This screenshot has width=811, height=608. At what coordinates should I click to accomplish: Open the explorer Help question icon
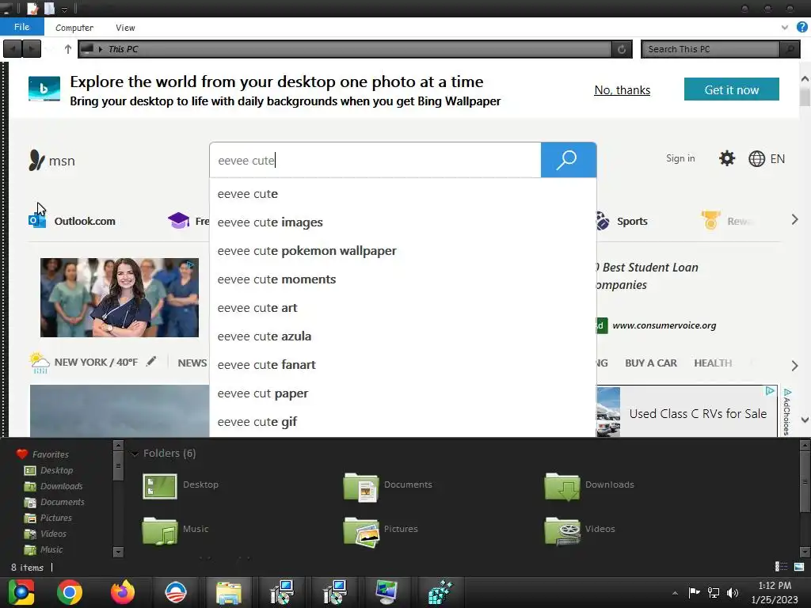tap(801, 27)
